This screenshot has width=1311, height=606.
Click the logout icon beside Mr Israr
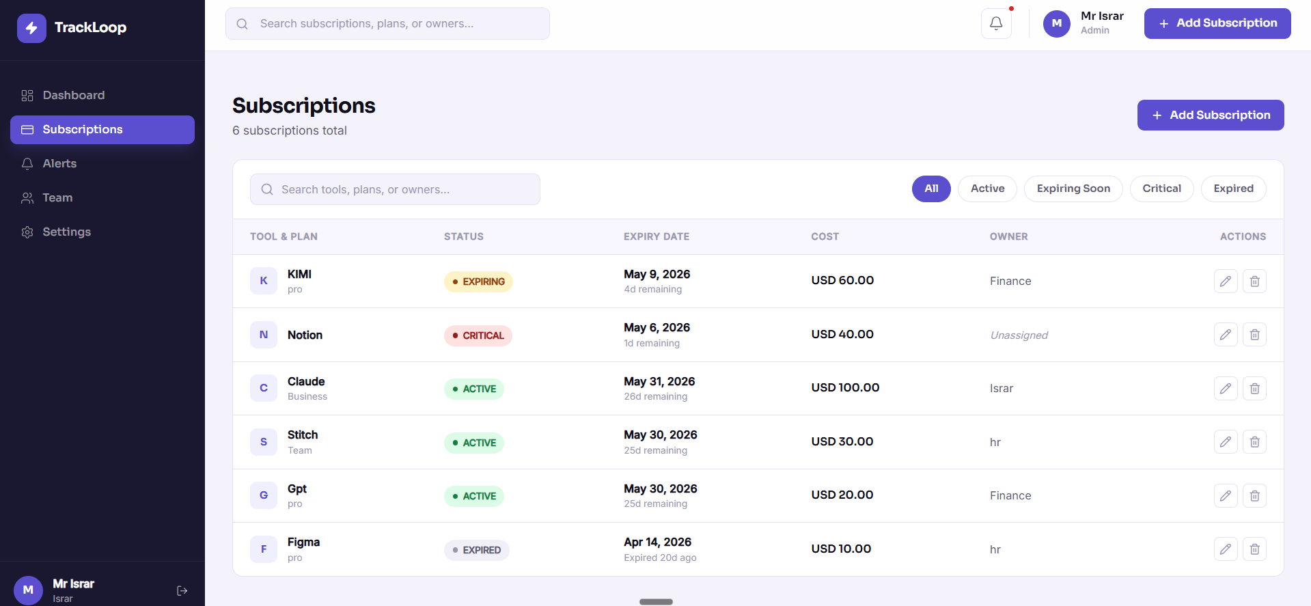pyautogui.click(x=182, y=591)
